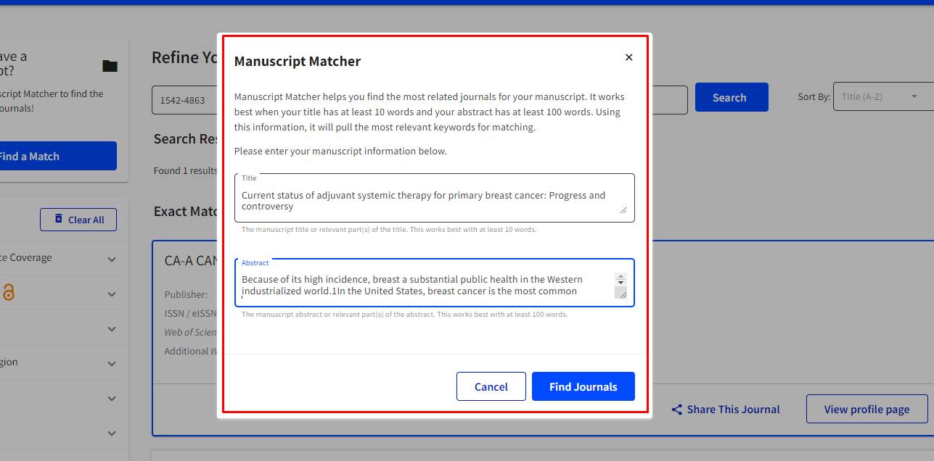Click the 'Found 1 results' text
934x461 pixels.
click(185, 170)
